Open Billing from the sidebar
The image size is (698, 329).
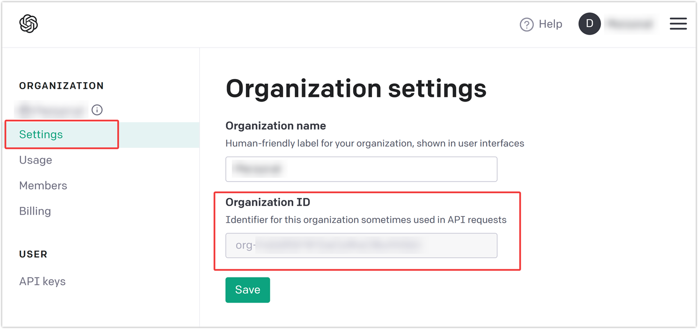(x=35, y=211)
